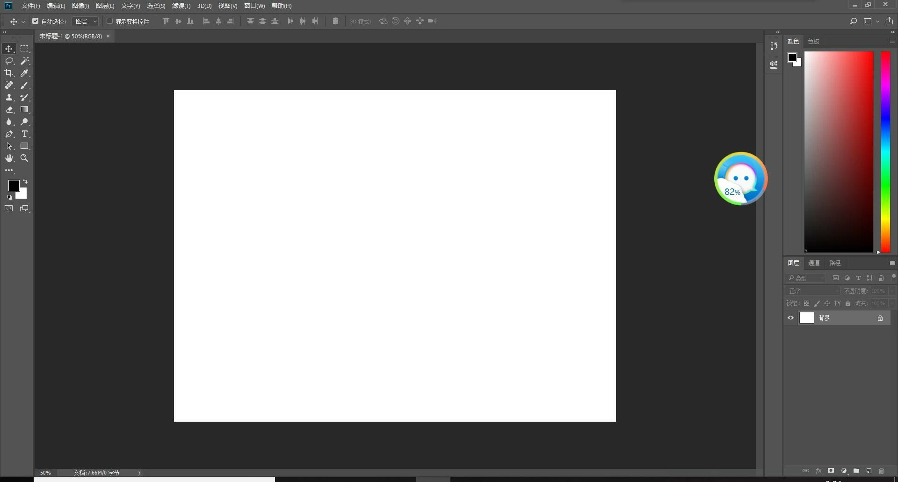Open the 滤镜(T) menu
898x482 pixels.
click(x=181, y=6)
